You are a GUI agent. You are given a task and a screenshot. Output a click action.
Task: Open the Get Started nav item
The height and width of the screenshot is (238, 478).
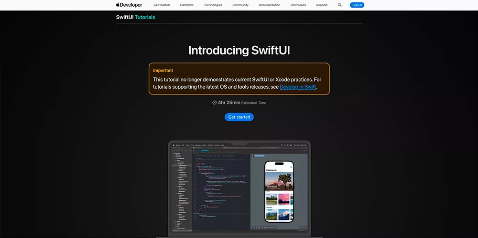click(x=162, y=5)
